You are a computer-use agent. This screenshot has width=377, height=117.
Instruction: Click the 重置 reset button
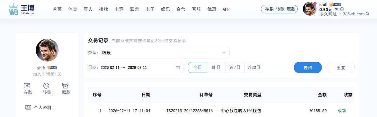click(x=341, y=68)
